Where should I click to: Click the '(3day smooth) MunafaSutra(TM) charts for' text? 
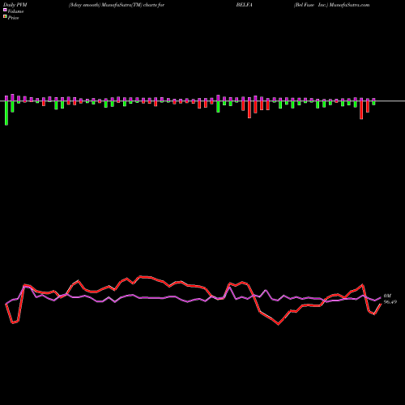point(117,5)
